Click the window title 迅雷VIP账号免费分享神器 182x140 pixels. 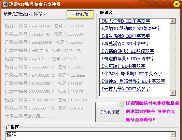point(35,4)
